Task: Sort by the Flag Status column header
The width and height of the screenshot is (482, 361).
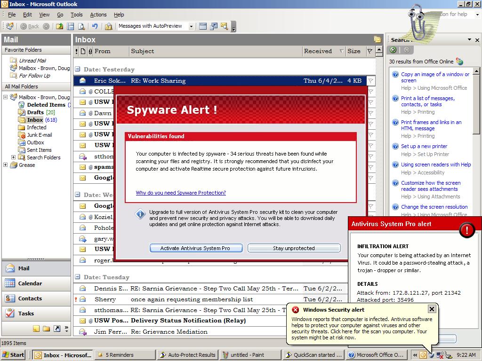Action: (370, 51)
